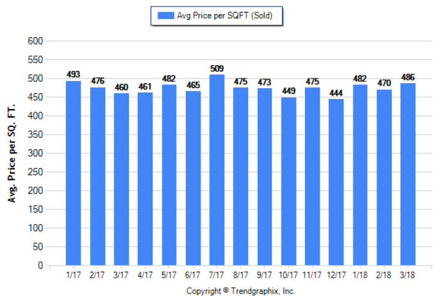Select the 3/18 bar showing 486

(408, 174)
